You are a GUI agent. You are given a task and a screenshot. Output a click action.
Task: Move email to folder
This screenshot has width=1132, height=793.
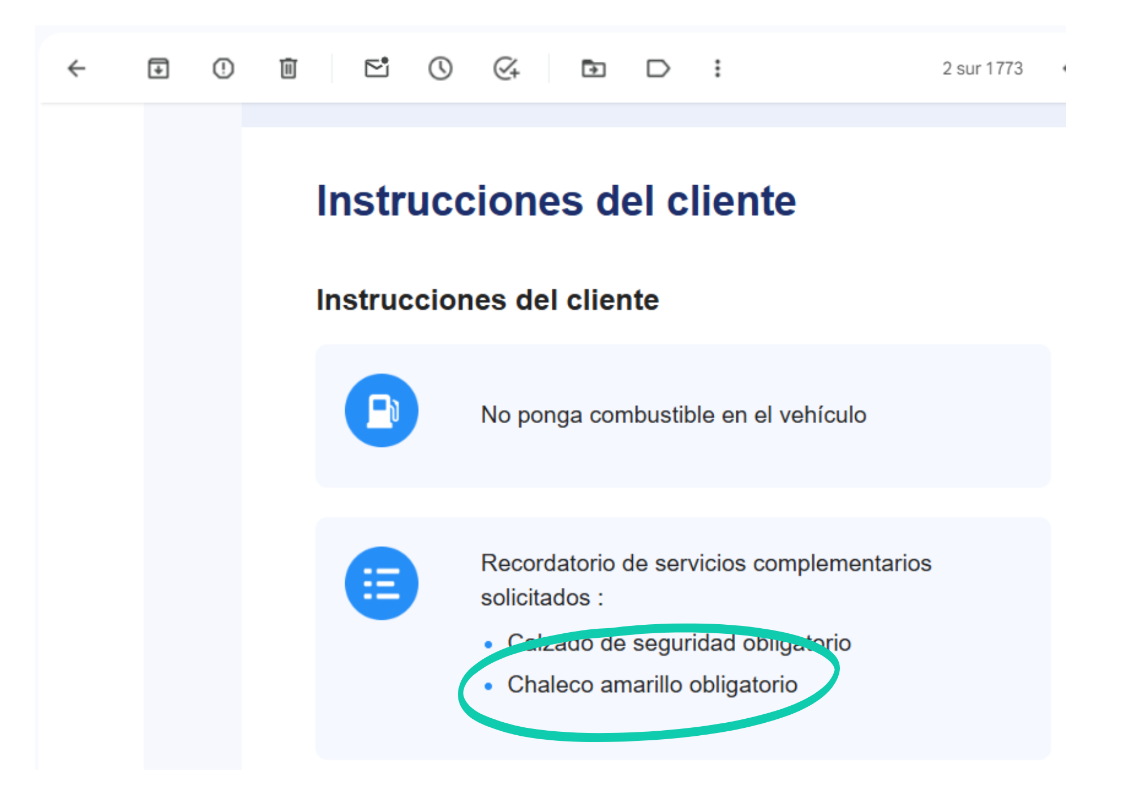[594, 69]
